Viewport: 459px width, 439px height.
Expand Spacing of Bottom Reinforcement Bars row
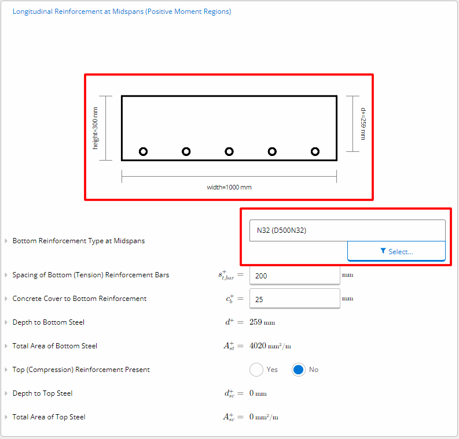[6, 275]
